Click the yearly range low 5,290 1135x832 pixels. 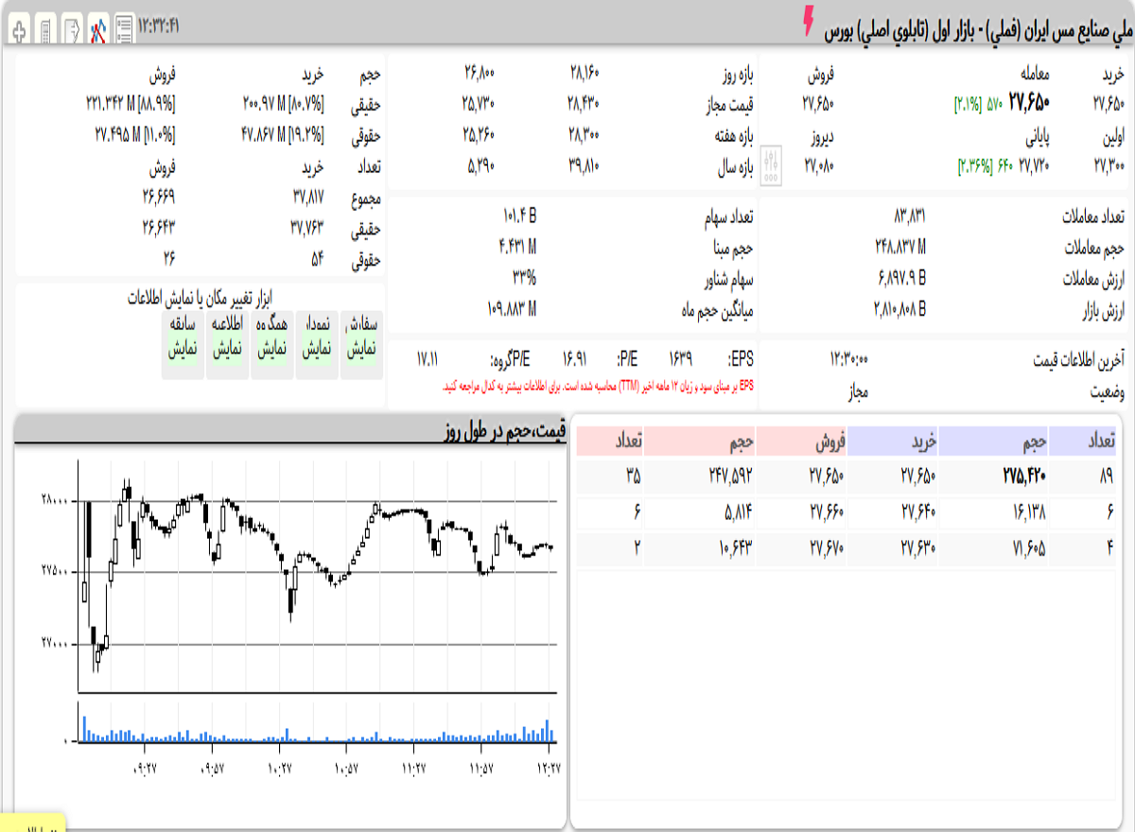point(480,166)
